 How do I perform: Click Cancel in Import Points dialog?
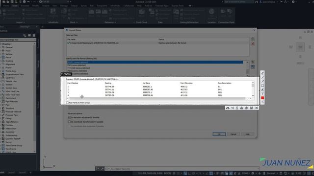tap(234, 134)
